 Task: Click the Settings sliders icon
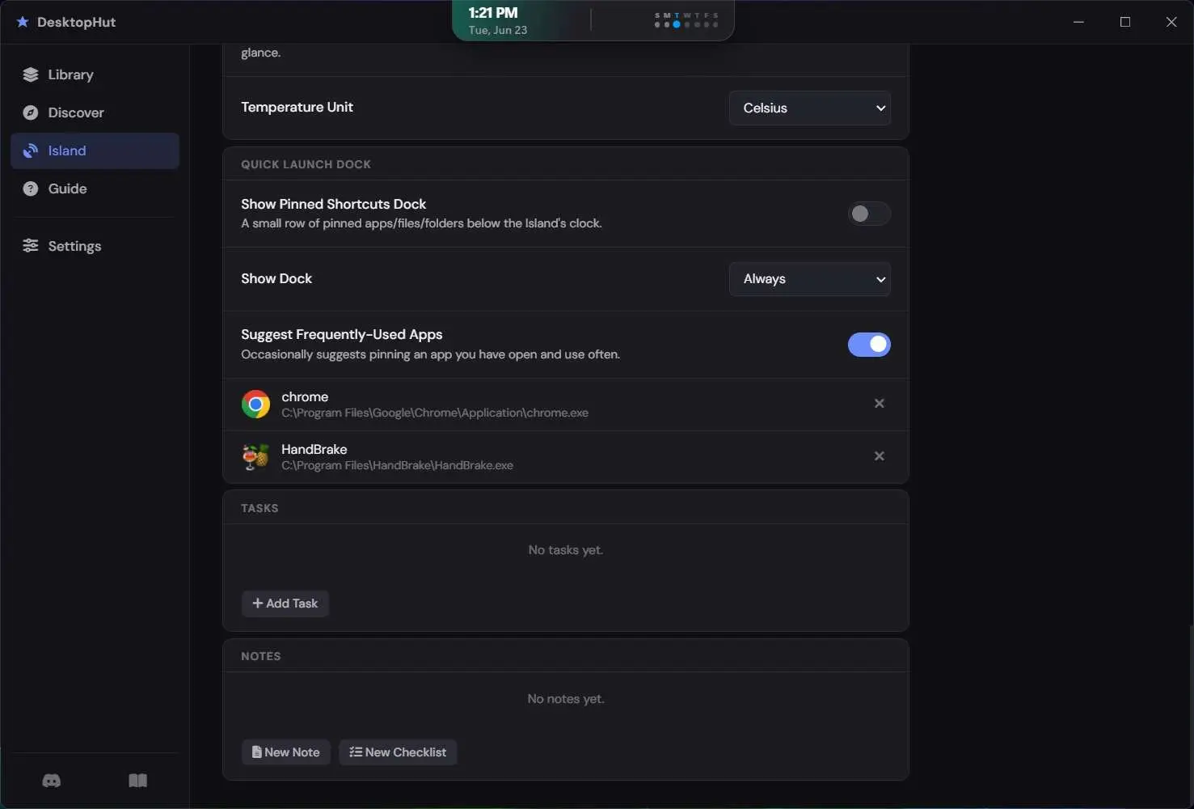[31, 246]
